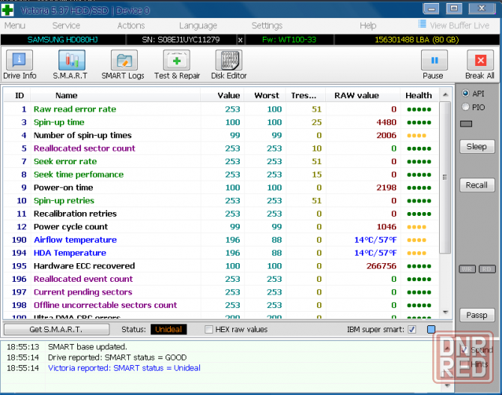Click the Sleep button
The height and width of the screenshot is (395, 502).
tap(477, 147)
